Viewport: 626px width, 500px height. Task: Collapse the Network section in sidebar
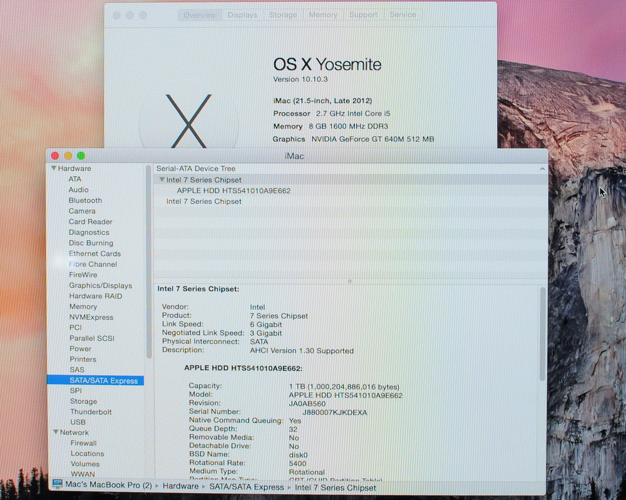coord(56,432)
